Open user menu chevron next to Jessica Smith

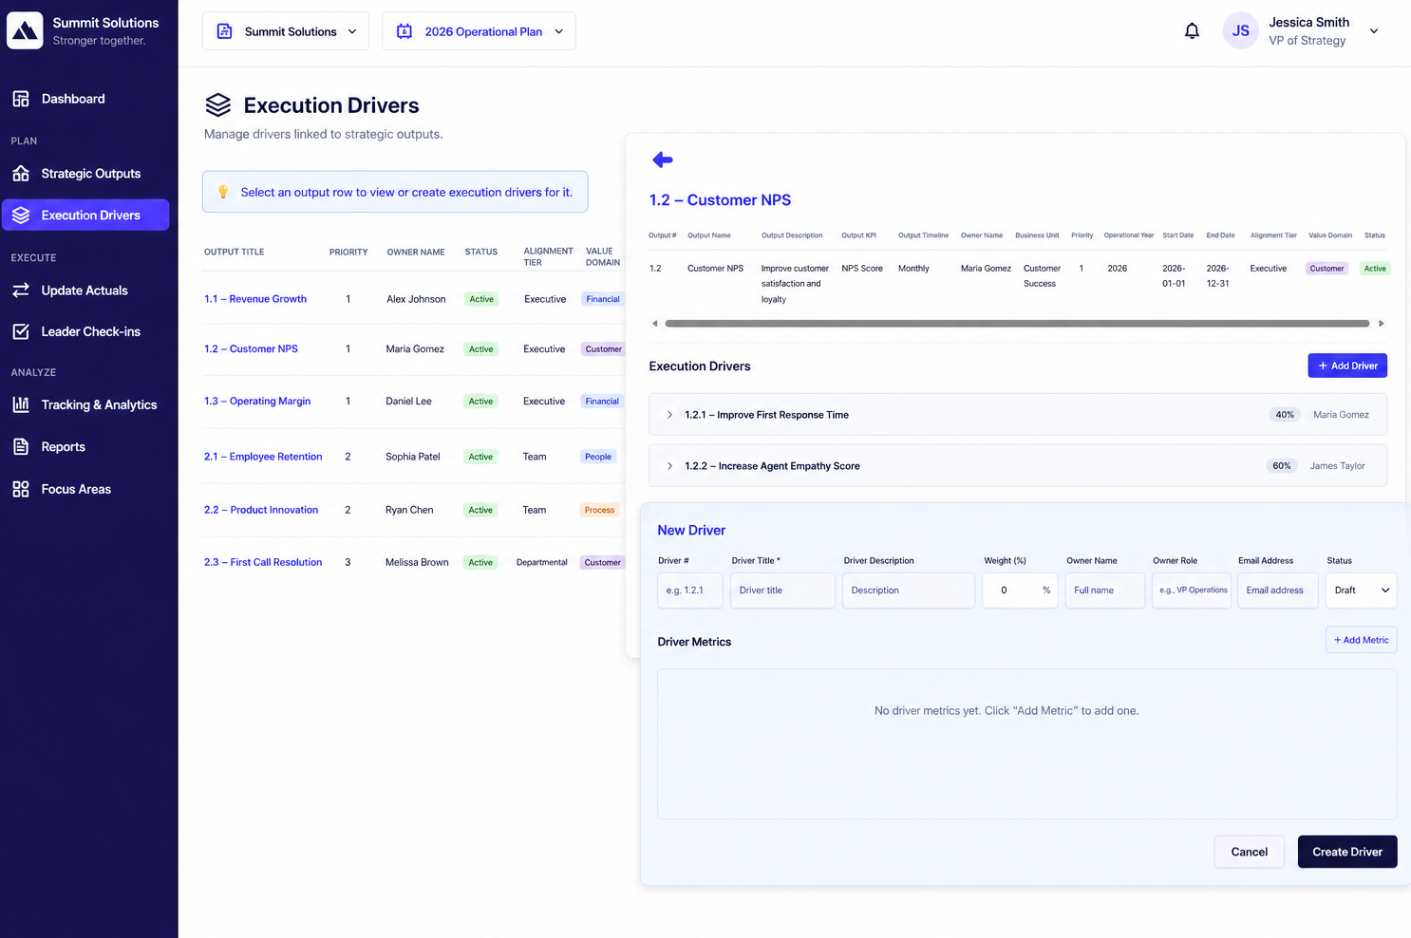(1374, 31)
